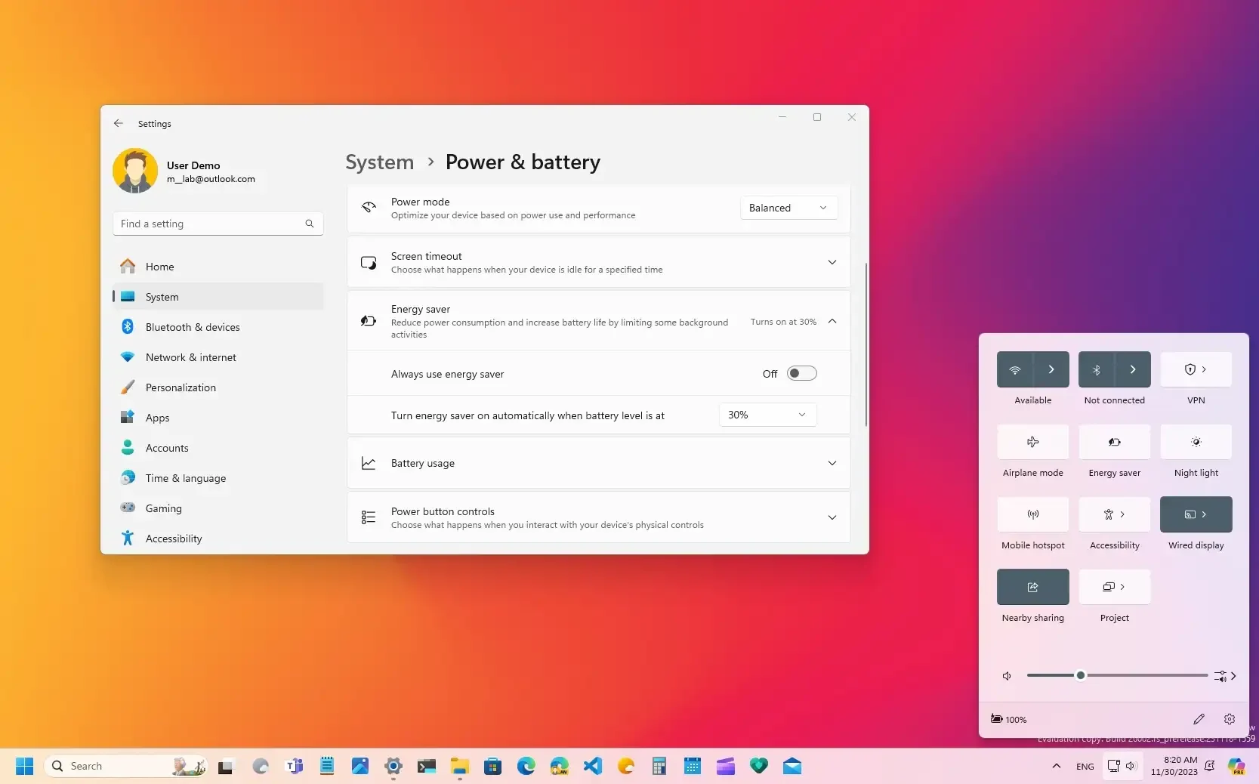1259x784 pixels.
Task: Open Terminal on taskbar
Action: (427, 767)
